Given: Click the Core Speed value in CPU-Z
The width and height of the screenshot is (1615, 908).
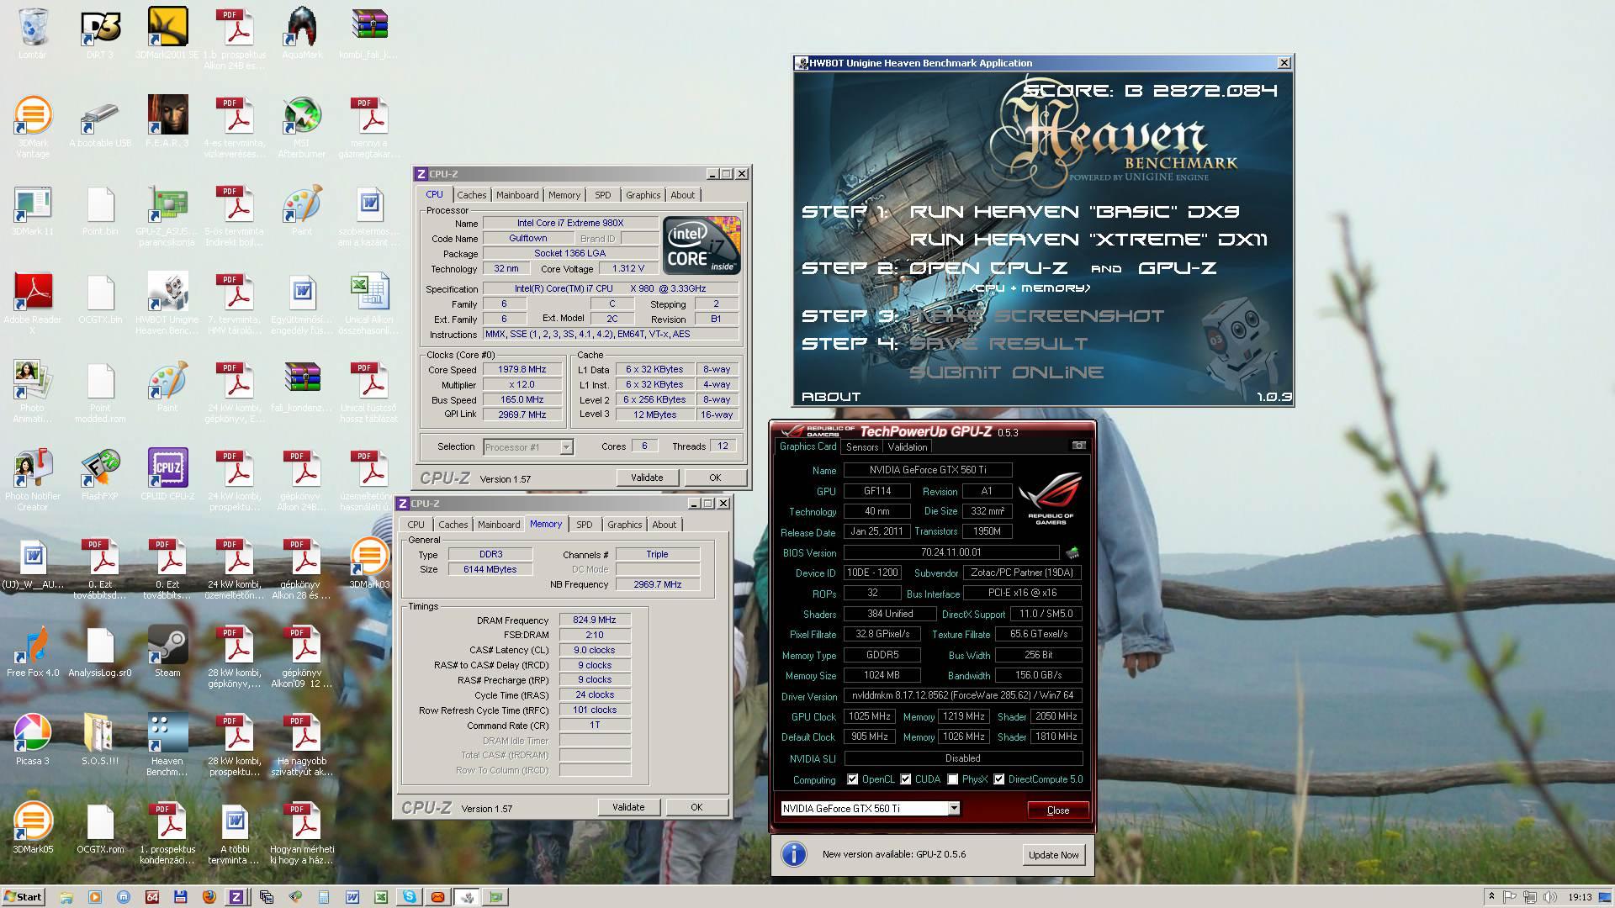Looking at the screenshot, I should point(522,369).
